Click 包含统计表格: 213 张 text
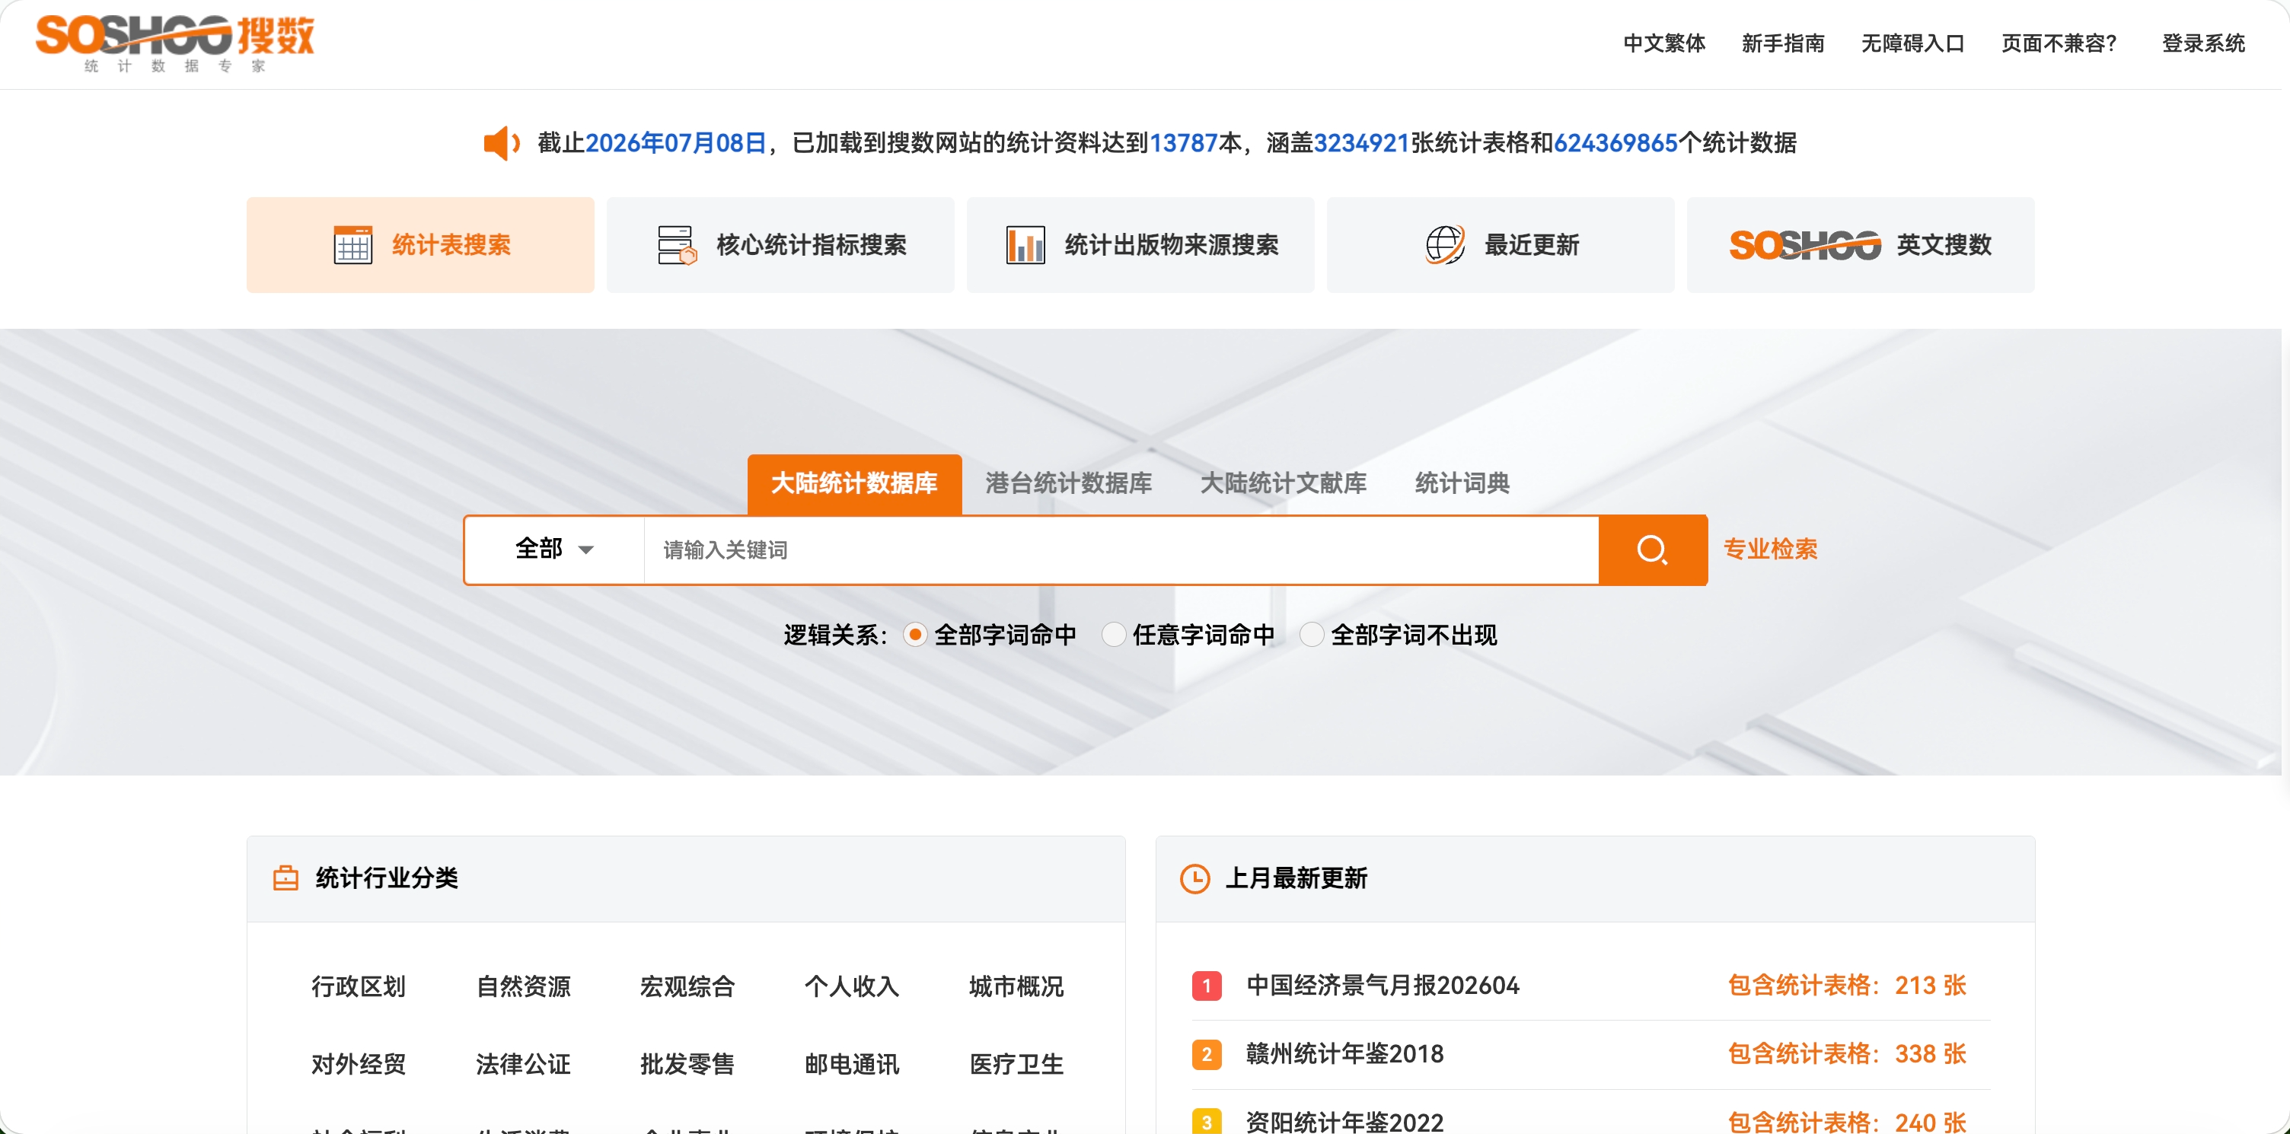The width and height of the screenshot is (2290, 1134). tap(1846, 986)
